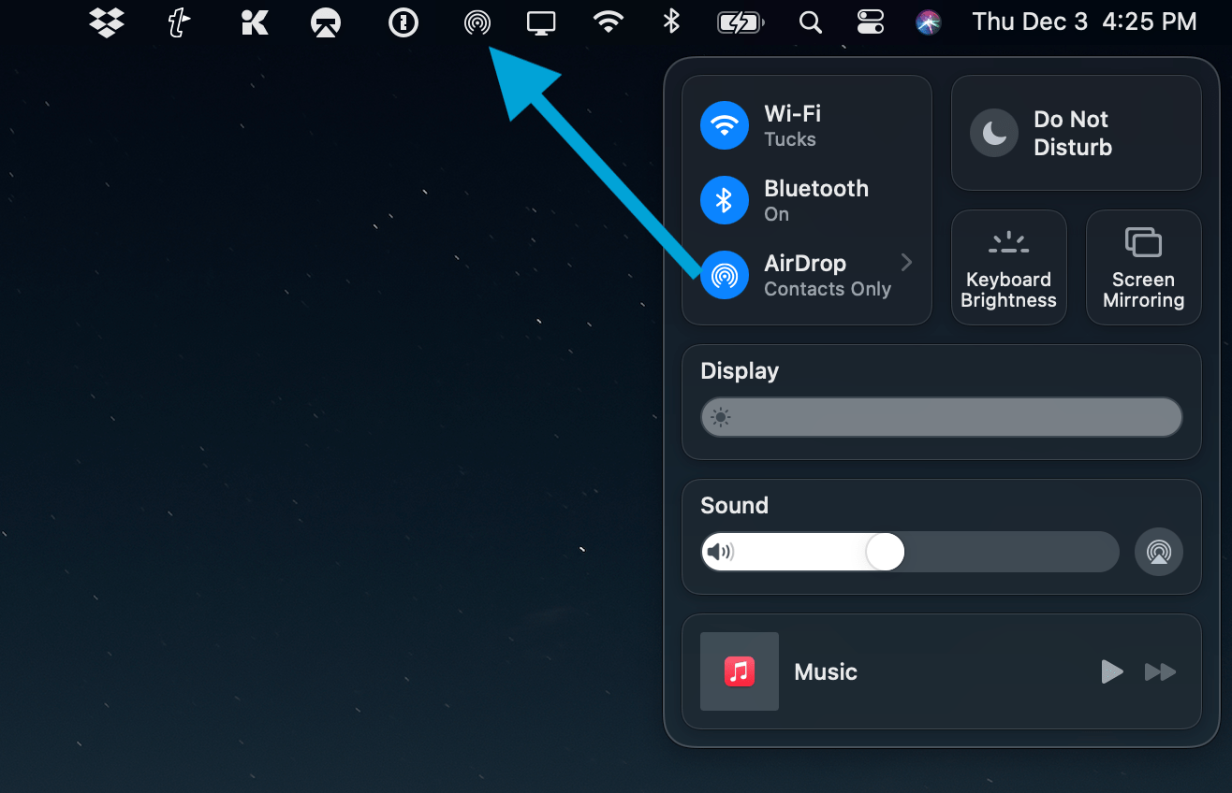
Task: Open the AirDrop status icon in the menu bar
Action: (478, 22)
